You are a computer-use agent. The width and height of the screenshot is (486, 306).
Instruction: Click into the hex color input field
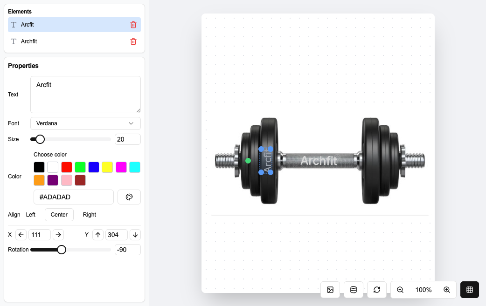[x=74, y=197]
